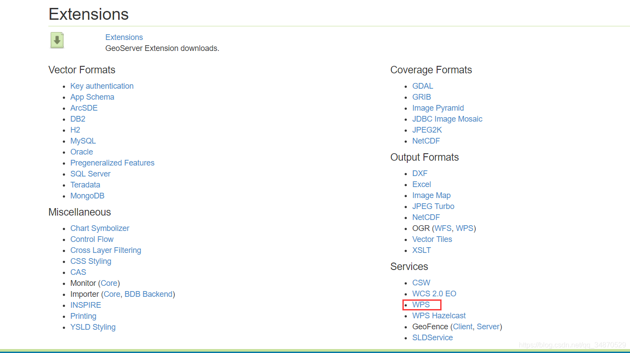
Task: Click the GRIB link
Action: (x=422, y=97)
